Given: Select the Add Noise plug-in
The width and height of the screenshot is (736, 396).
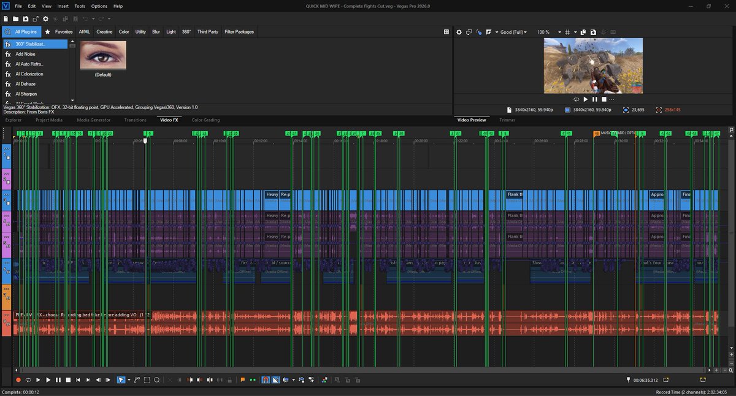Looking at the screenshot, I should click(x=35, y=54).
